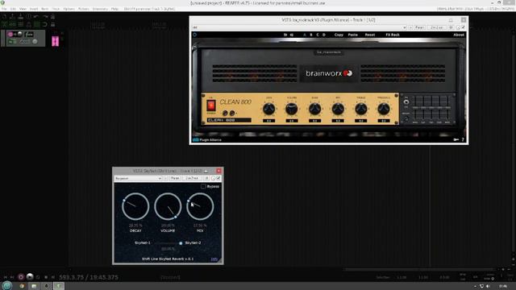Open the SkyNet Info link

pyautogui.click(x=214, y=259)
